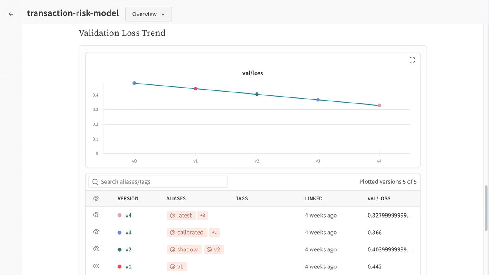Click the Validation Loss Trend heading

tap(122, 33)
